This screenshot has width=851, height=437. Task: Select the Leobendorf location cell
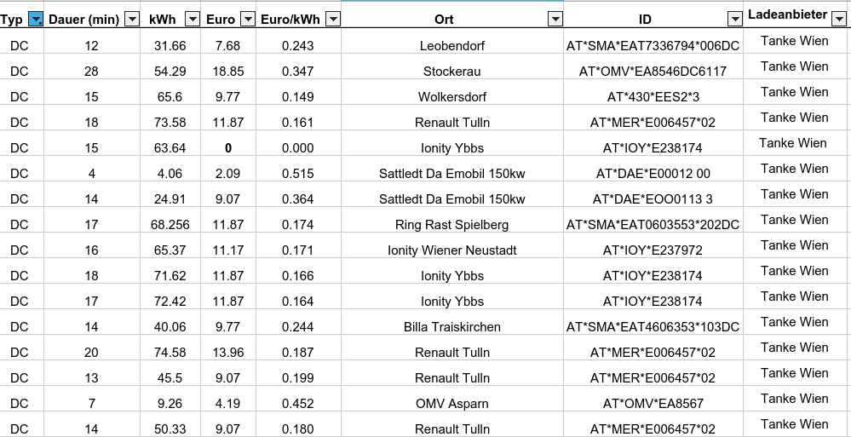(x=451, y=46)
